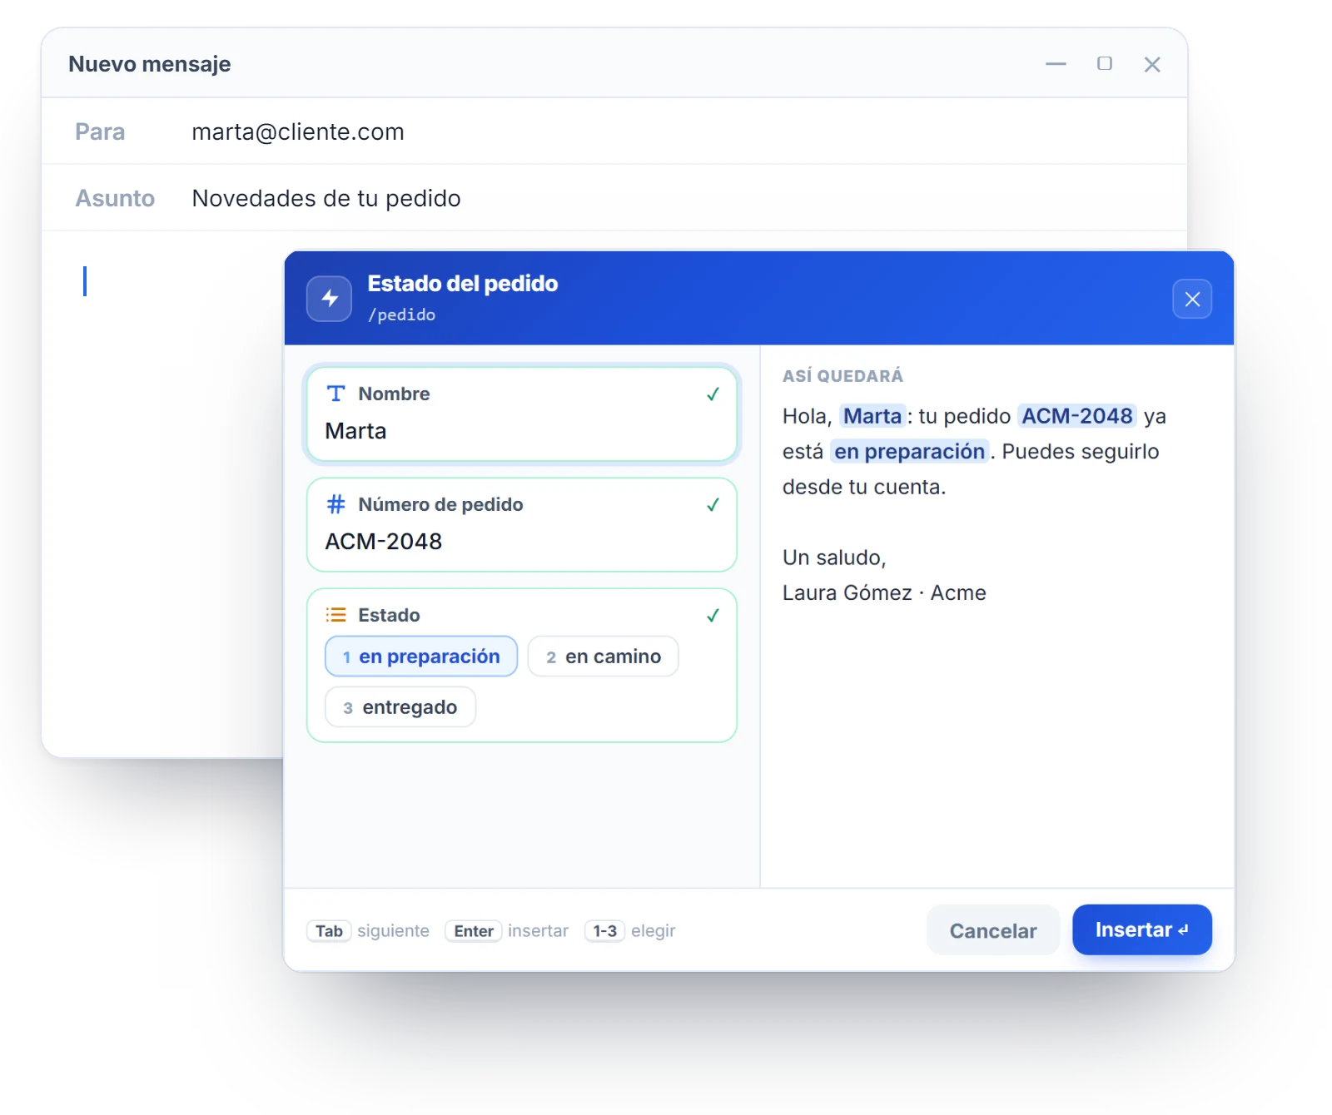
Task: Click the checkmark in Número de pedido field
Action: (713, 505)
